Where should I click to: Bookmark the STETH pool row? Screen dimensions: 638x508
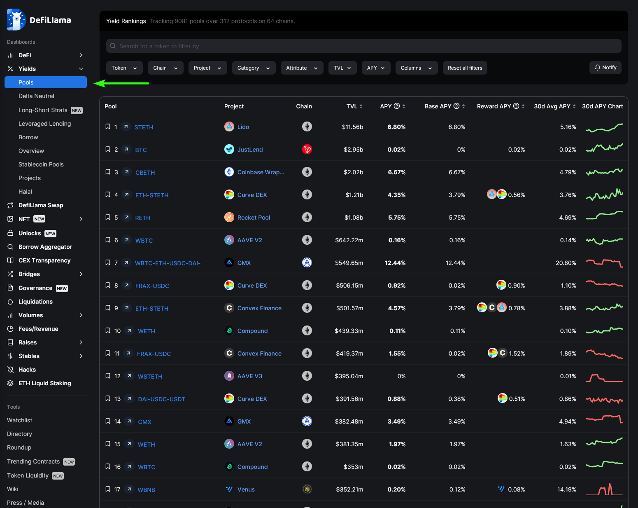(108, 127)
